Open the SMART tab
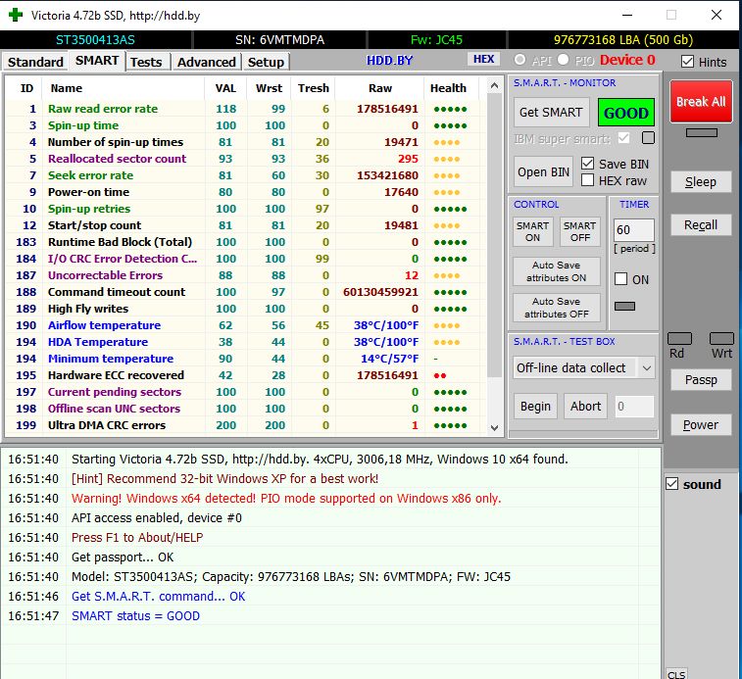The width and height of the screenshot is (742, 679). tap(97, 61)
